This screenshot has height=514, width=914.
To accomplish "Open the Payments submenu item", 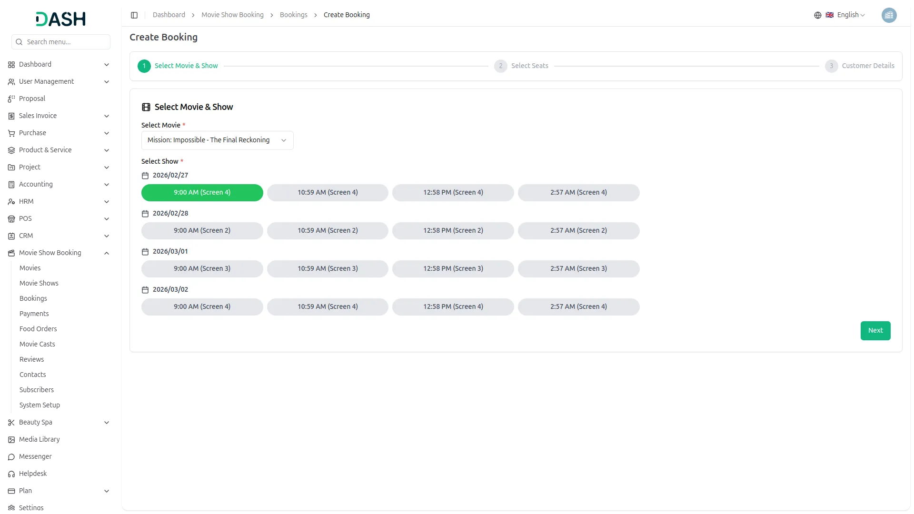I will click(x=34, y=314).
